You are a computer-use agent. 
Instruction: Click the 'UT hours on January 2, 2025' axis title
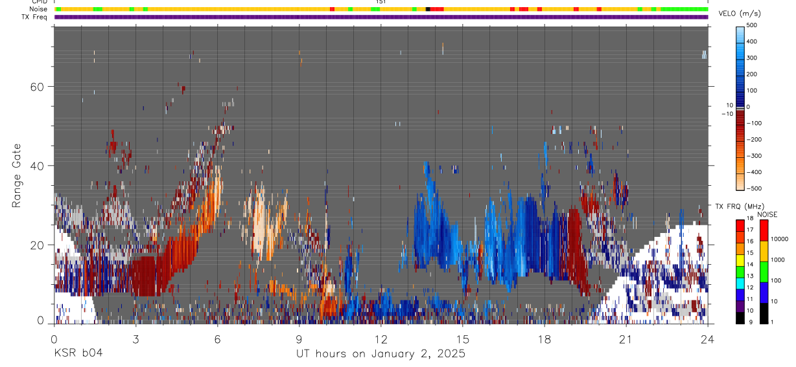coord(380,354)
